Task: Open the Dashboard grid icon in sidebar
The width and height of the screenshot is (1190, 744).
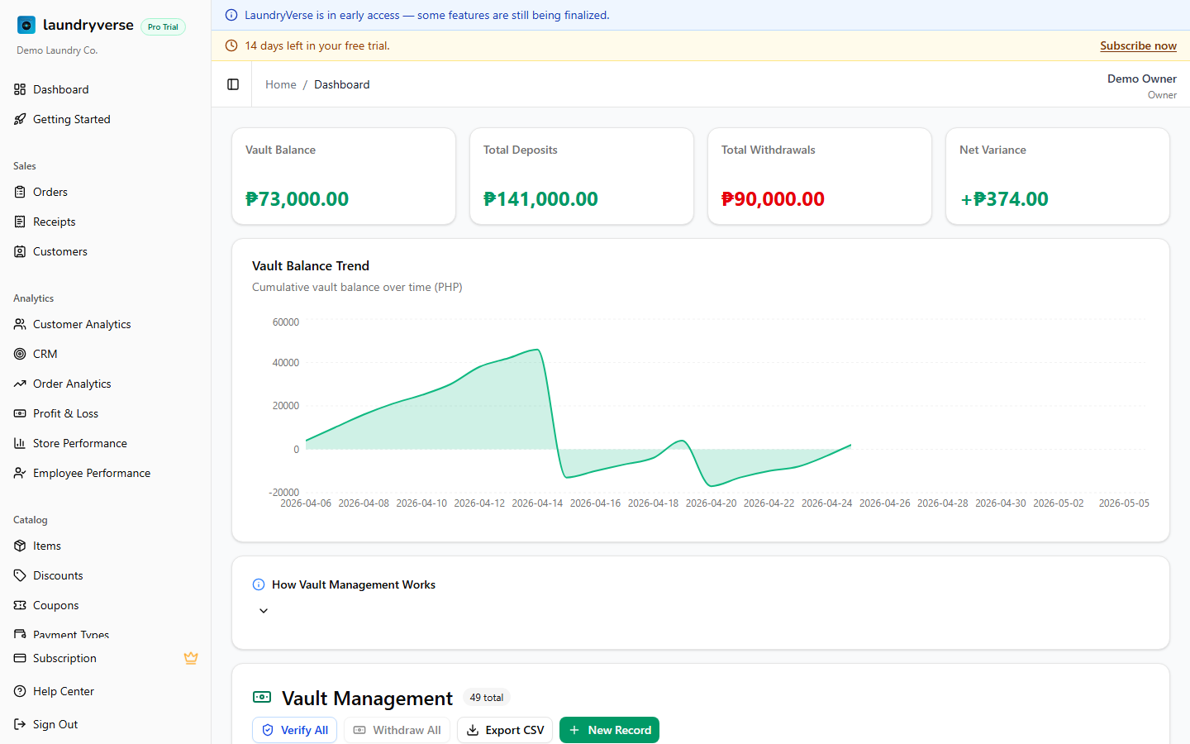Action: (x=20, y=89)
